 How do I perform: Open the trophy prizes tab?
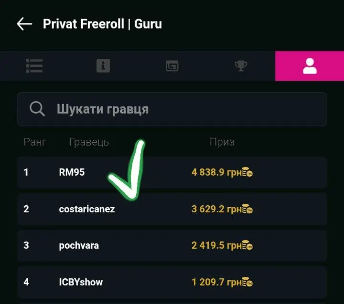[x=241, y=66]
